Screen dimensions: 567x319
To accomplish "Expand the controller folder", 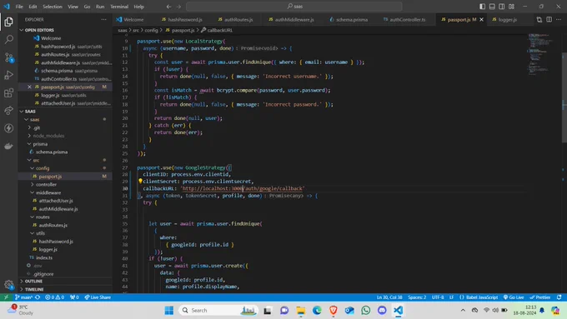I will point(46,185).
